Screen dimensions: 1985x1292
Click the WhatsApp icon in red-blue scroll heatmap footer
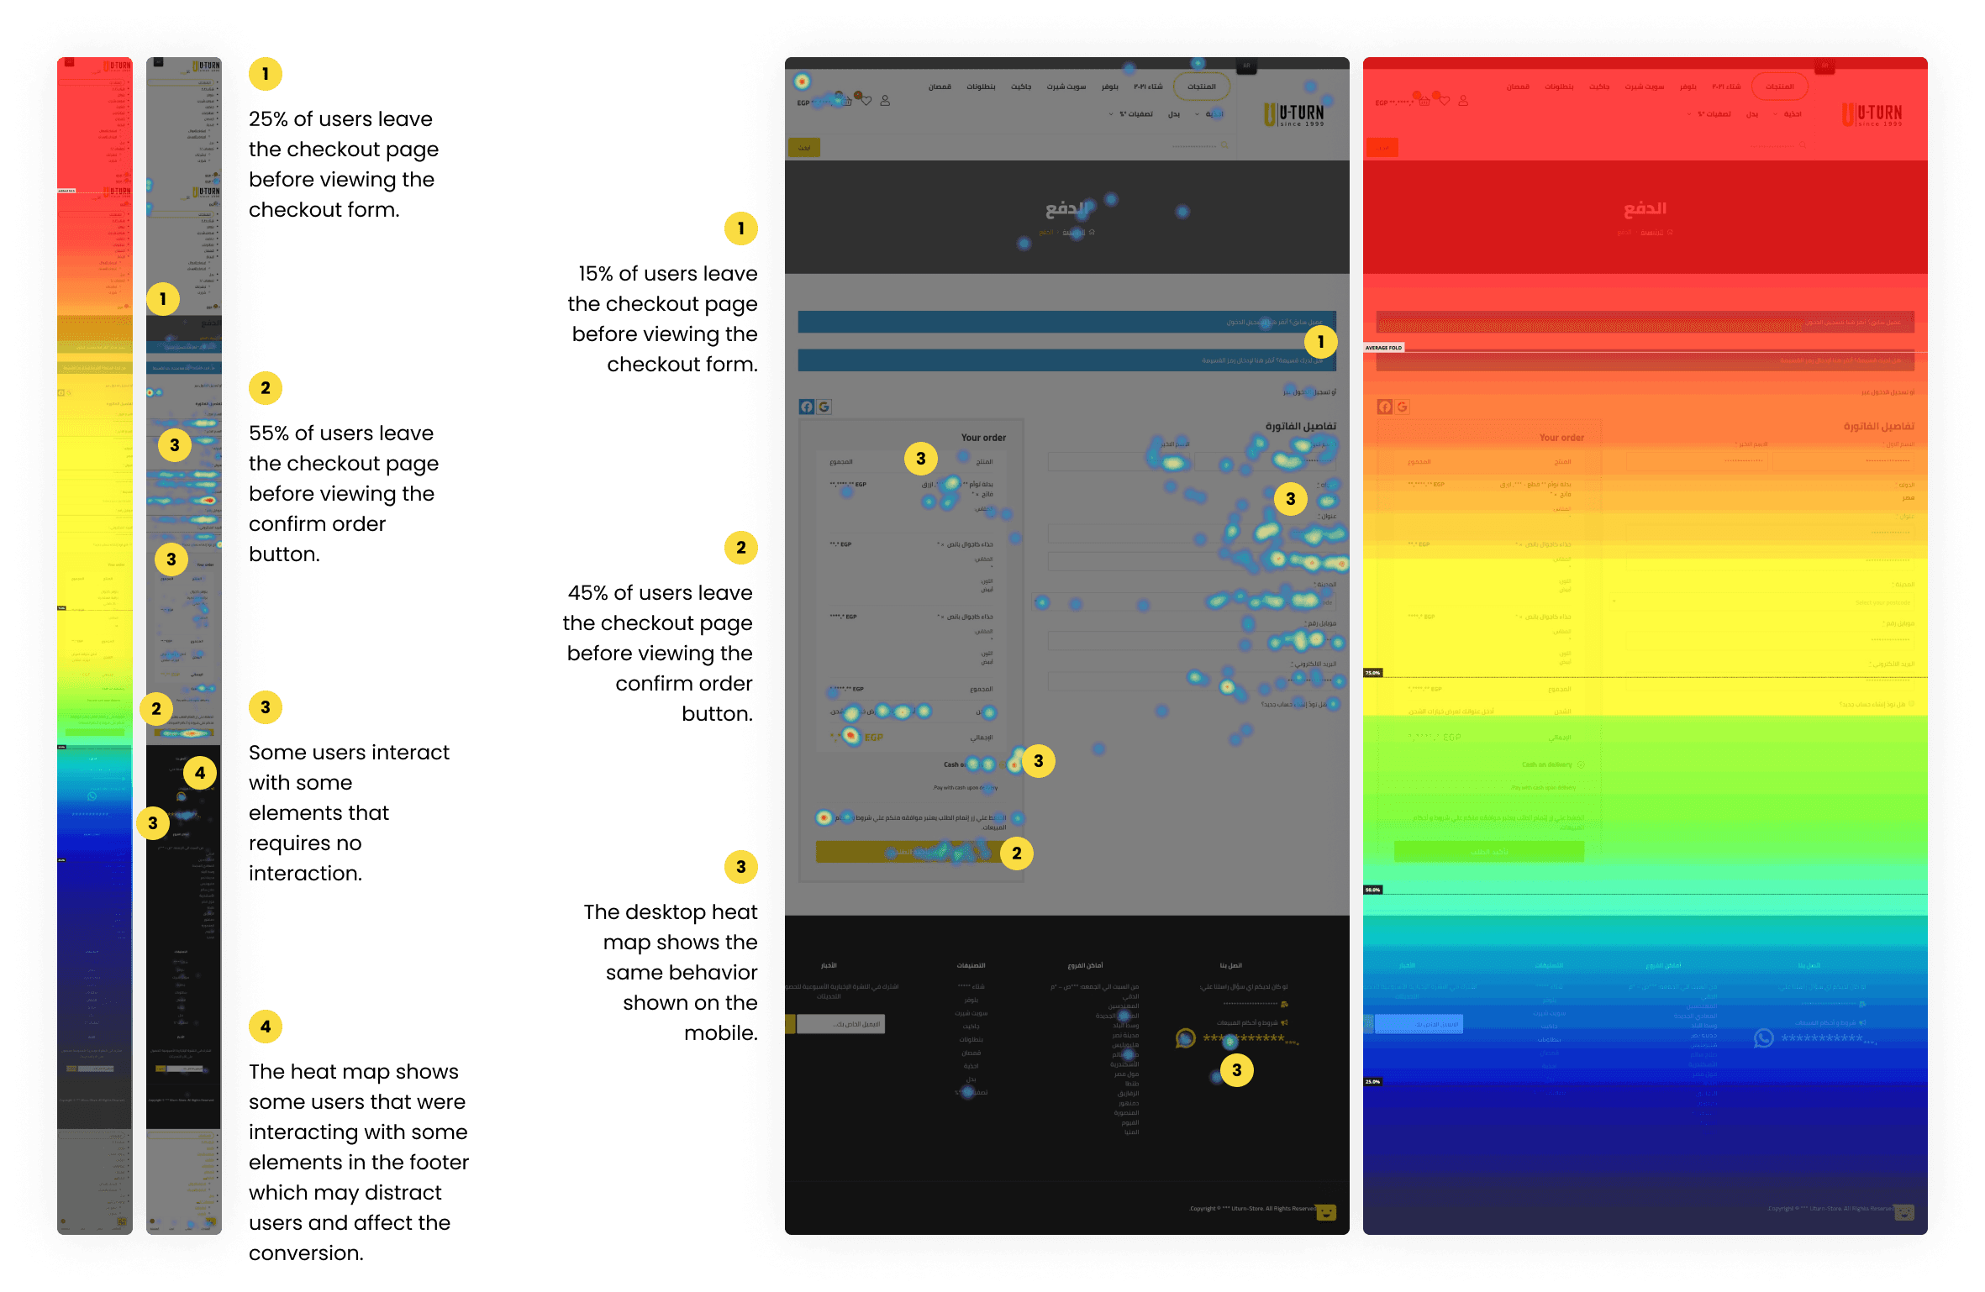coord(1763,1038)
